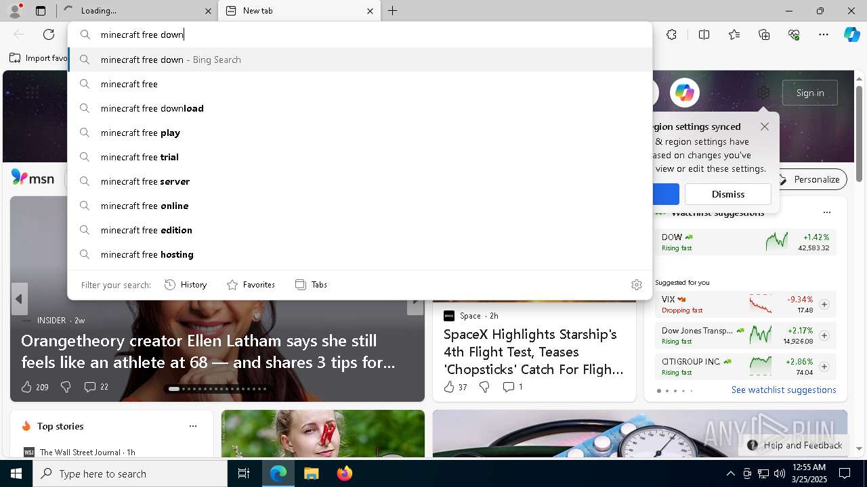Open a new browser tab

393,11
